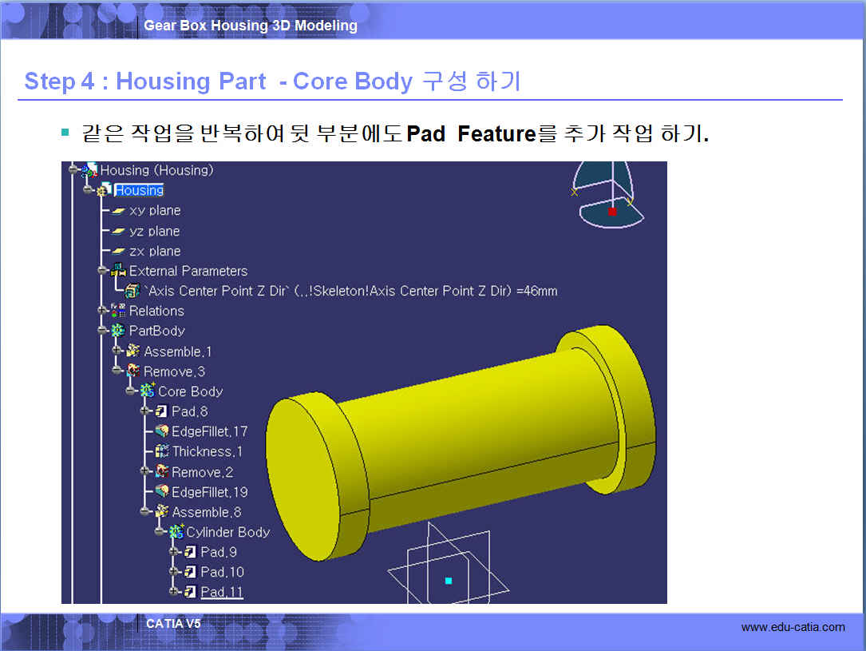866x651 pixels.
Task: Select the Thickness.1 feature icon
Action: click(162, 451)
